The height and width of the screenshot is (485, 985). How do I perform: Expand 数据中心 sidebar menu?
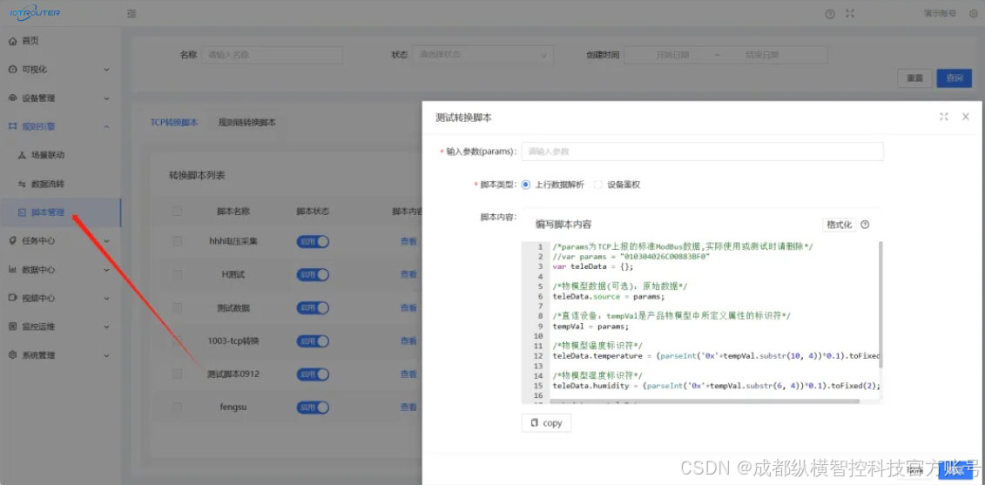(60, 270)
